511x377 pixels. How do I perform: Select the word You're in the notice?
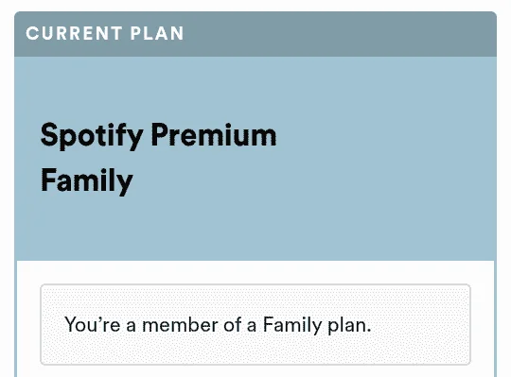[x=93, y=325]
